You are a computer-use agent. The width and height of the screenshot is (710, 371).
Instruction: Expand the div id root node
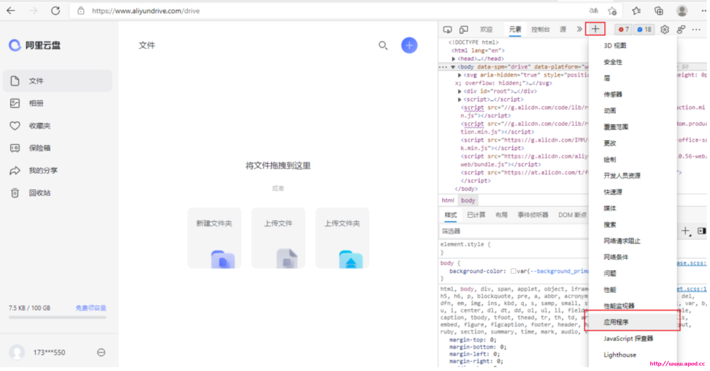(x=459, y=91)
